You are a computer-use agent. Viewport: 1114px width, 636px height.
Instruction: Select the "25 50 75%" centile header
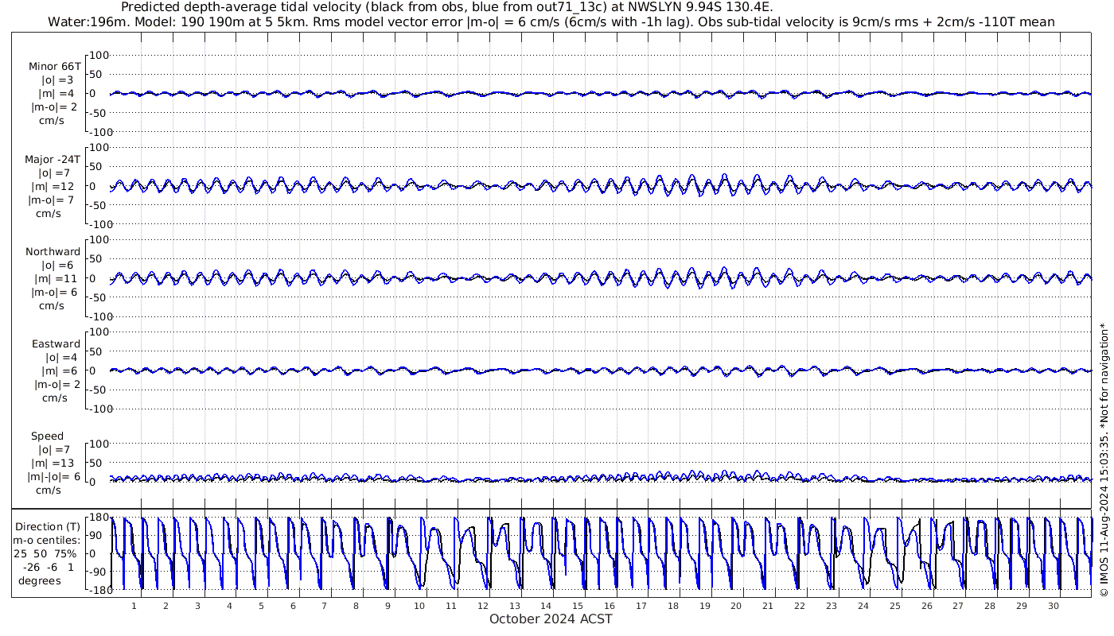click(45, 553)
